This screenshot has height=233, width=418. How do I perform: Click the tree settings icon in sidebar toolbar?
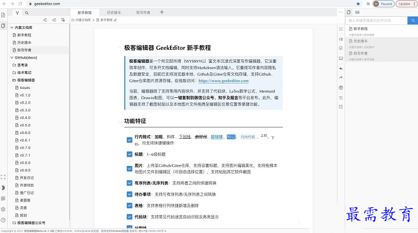(x=63, y=20)
